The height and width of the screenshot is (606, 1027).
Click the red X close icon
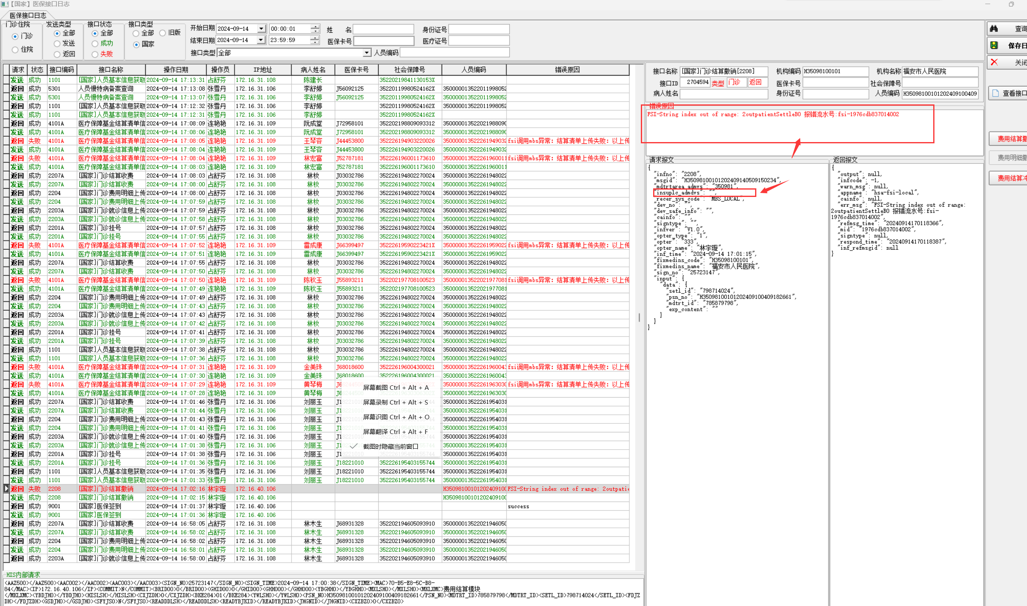[994, 62]
